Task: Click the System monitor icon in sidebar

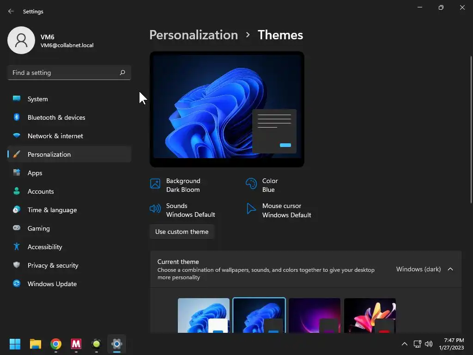Action: coord(17,99)
